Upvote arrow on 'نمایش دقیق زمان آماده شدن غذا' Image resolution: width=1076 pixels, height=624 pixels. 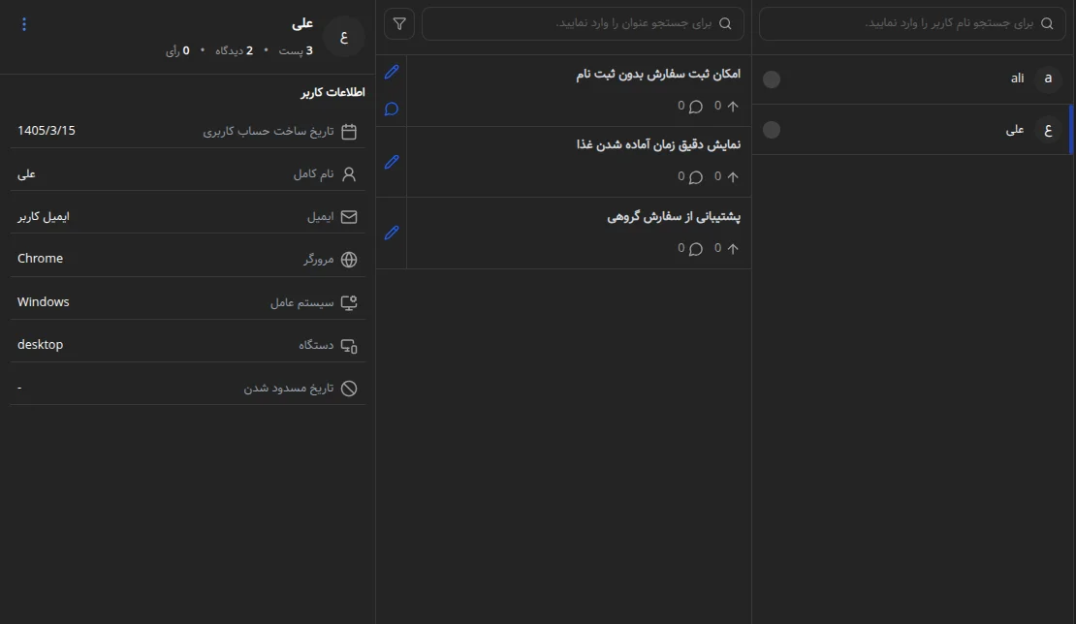733,177
